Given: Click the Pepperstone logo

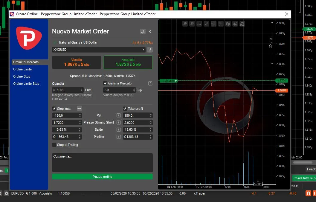Looking at the screenshot, I should [29, 38].
